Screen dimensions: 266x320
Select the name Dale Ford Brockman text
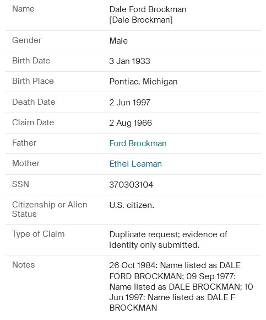tap(148, 9)
